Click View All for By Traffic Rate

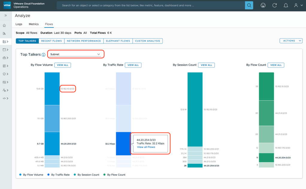click(x=133, y=65)
